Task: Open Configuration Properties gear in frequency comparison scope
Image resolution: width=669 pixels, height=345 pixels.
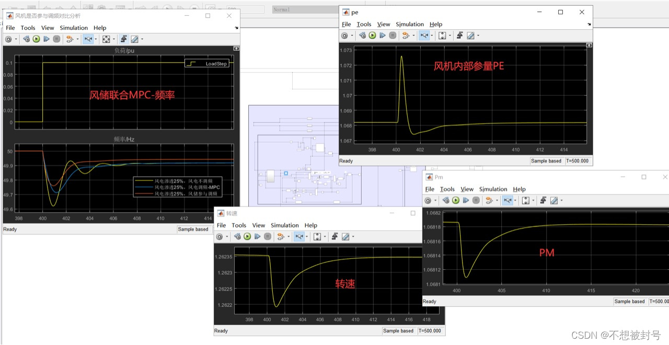Action: pyautogui.click(x=9, y=39)
